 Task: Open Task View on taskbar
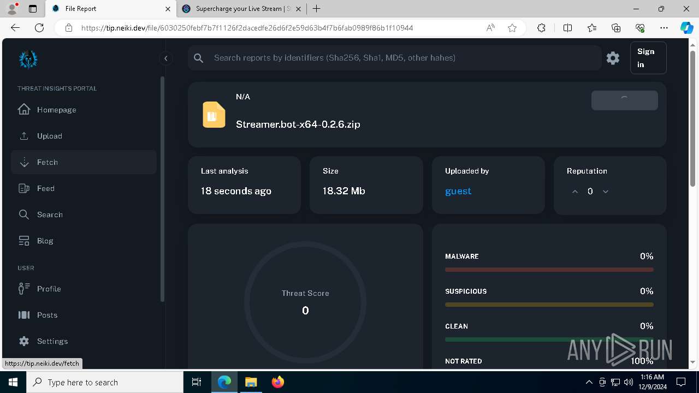pyautogui.click(x=197, y=382)
